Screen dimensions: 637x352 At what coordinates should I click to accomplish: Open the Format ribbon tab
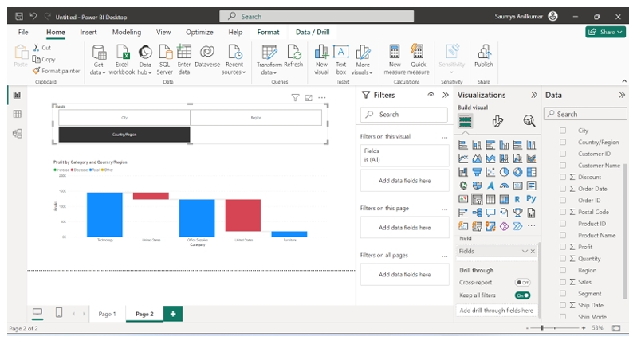pyautogui.click(x=268, y=32)
